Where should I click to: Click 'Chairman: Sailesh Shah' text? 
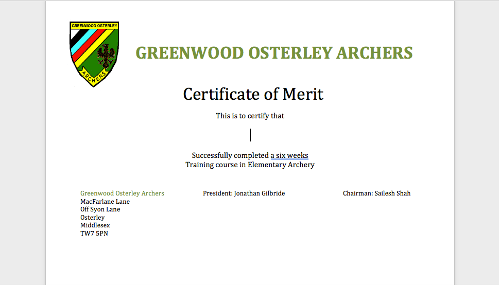(x=376, y=193)
